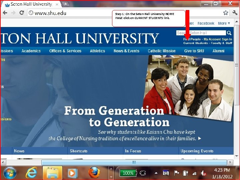Select the Upcoming Events section heading
Viewport: 240px width, 180px height.
click(x=197, y=151)
